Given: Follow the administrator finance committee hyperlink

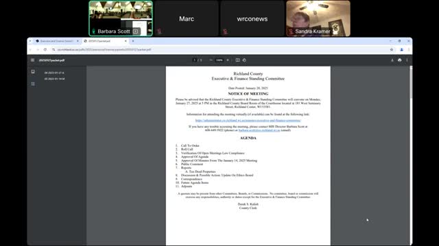Looking at the screenshot, I should tap(248, 120).
